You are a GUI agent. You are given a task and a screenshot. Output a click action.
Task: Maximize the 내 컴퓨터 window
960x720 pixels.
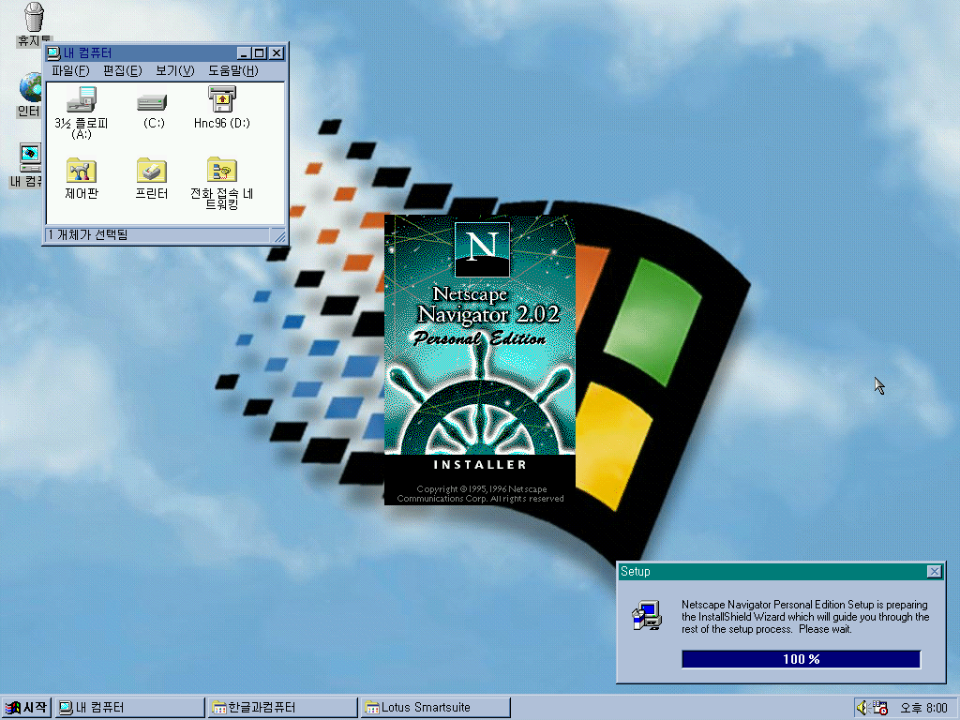pyautogui.click(x=260, y=53)
